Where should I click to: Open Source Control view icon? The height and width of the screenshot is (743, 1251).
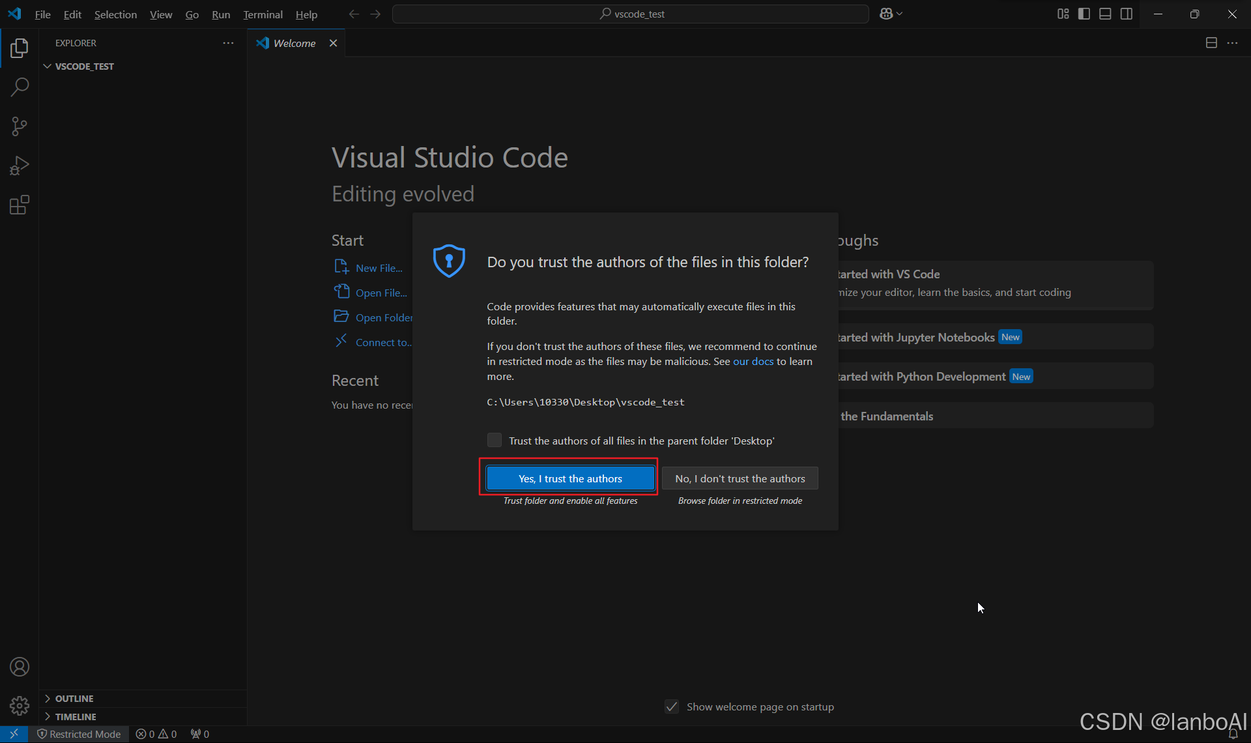pyautogui.click(x=20, y=126)
